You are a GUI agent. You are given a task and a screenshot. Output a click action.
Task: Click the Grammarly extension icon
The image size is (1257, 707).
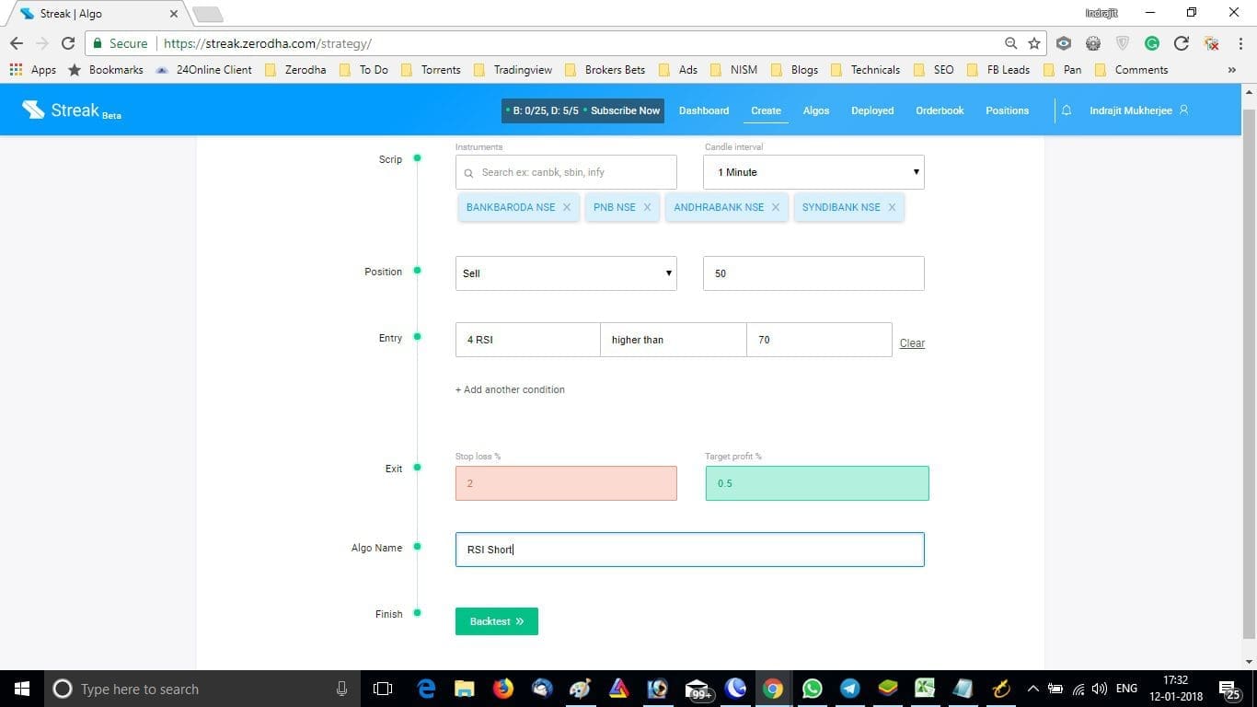(1151, 43)
